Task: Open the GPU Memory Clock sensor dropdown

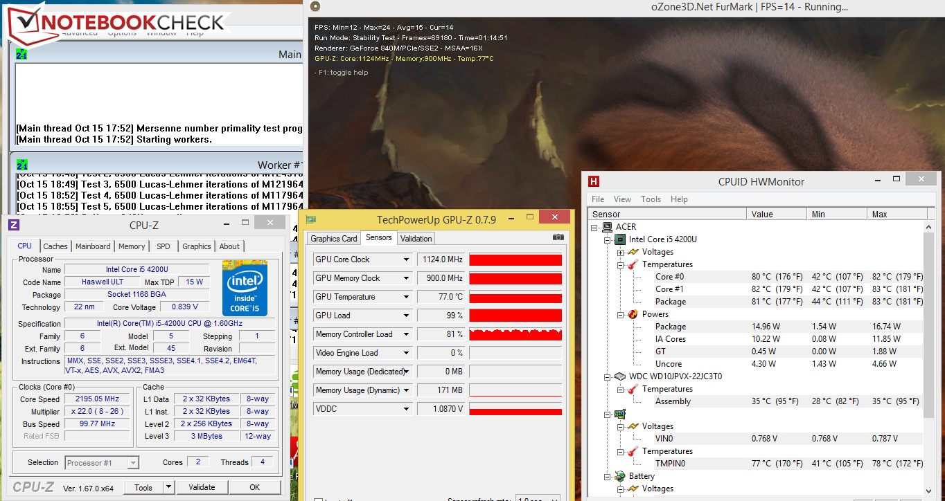Action: (407, 278)
